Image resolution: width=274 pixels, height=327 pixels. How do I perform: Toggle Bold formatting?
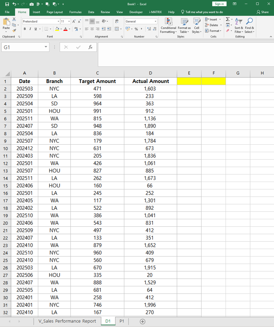click(x=25, y=29)
